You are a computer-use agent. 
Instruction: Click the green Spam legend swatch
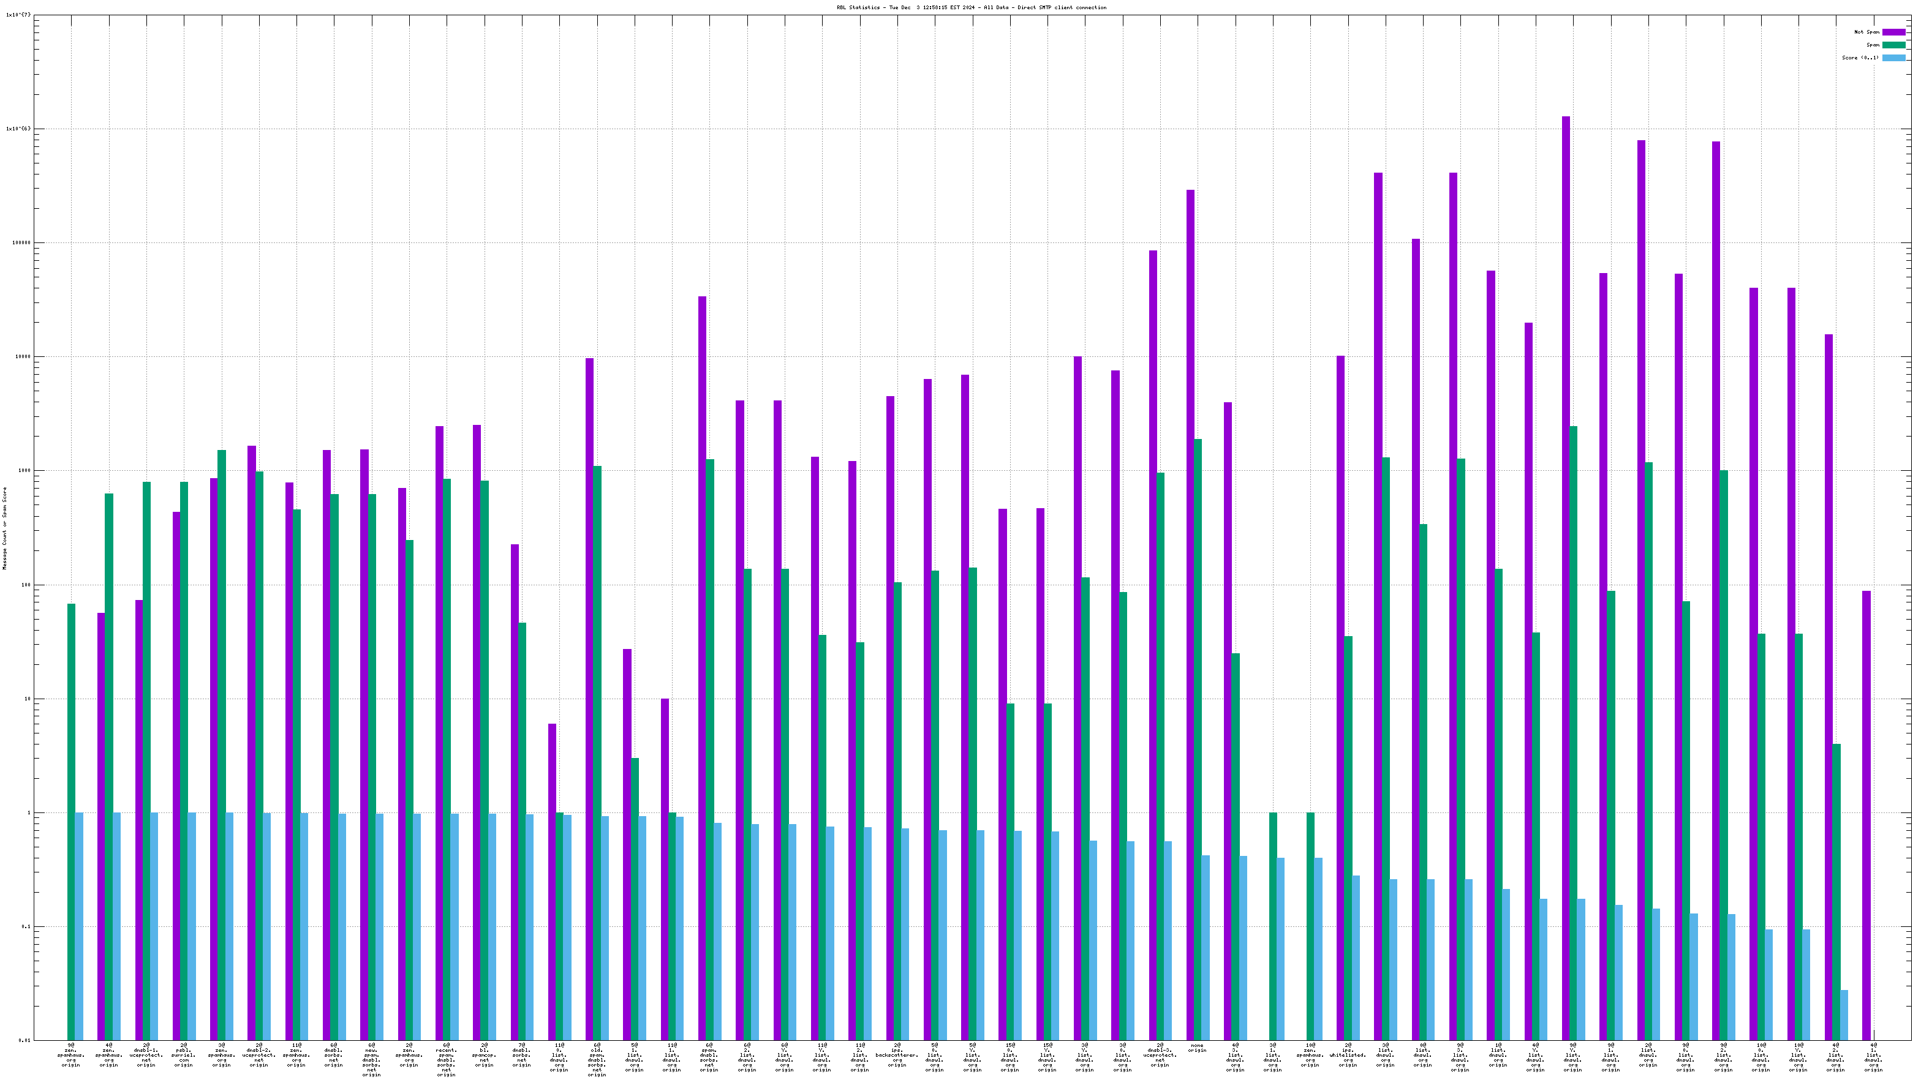click(x=1893, y=45)
